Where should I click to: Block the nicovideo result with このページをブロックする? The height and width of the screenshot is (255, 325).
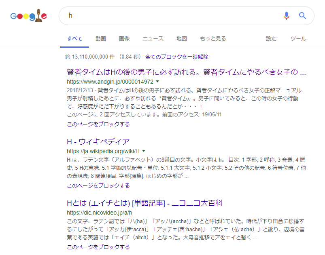[98, 247]
